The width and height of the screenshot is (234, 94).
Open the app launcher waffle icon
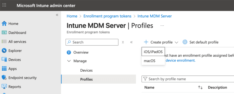4,5
